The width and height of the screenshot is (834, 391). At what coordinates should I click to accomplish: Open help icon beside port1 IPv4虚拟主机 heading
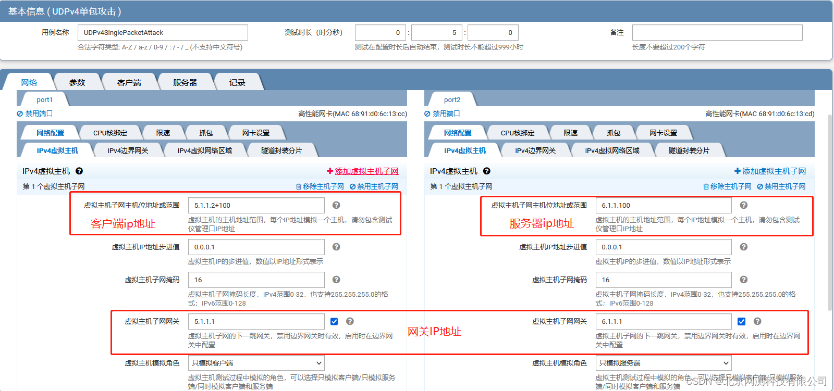pos(79,171)
